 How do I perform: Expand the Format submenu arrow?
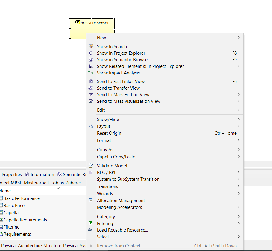[x=239, y=140]
